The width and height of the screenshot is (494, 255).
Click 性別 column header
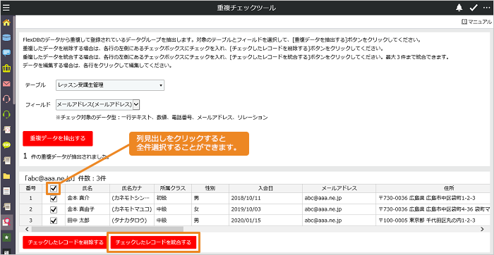[x=210, y=188]
